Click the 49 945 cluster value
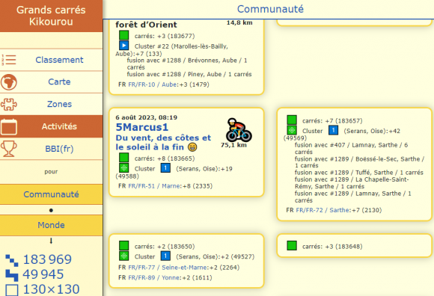Image resolution: width=434 pixels, height=296 pixels. 43,274
